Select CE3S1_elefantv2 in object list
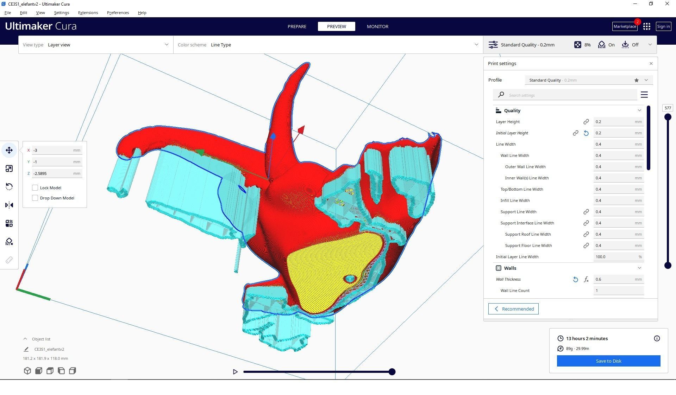The width and height of the screenshot is (676, 395). (x=49, y=349)
